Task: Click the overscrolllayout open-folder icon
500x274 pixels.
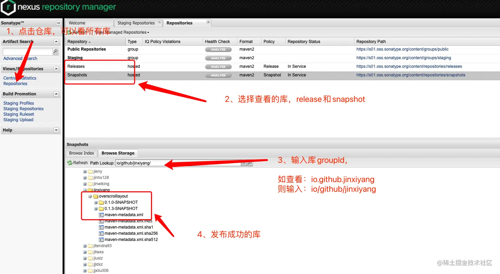Action: [96, 196]
